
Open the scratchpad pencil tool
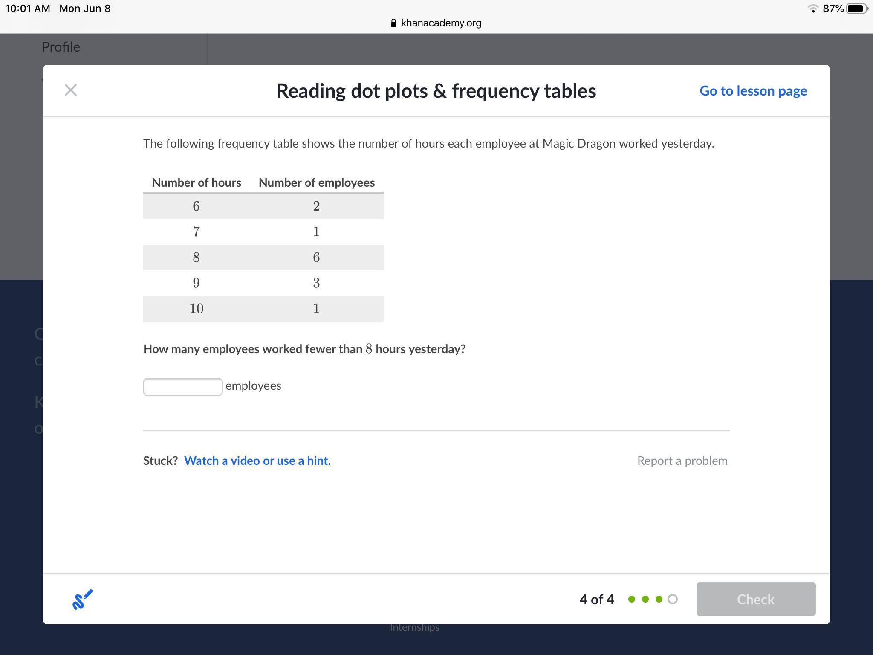[82, 599]
